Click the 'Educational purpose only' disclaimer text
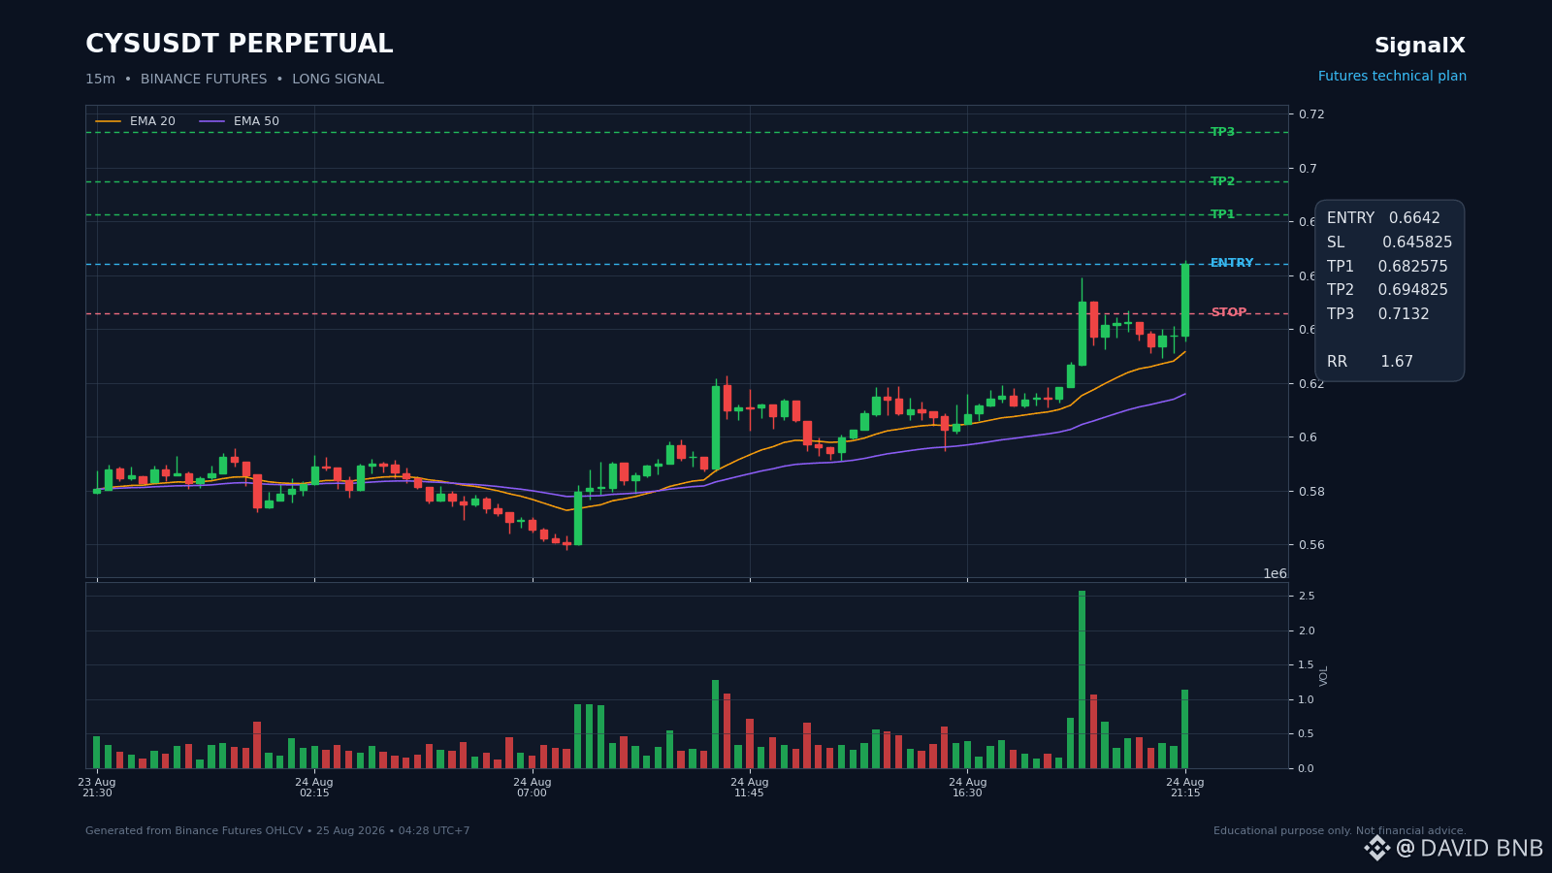Image resolution: width=1552 pixels, height=873 pixels. pyautogui.click(x=1340, y=831)
